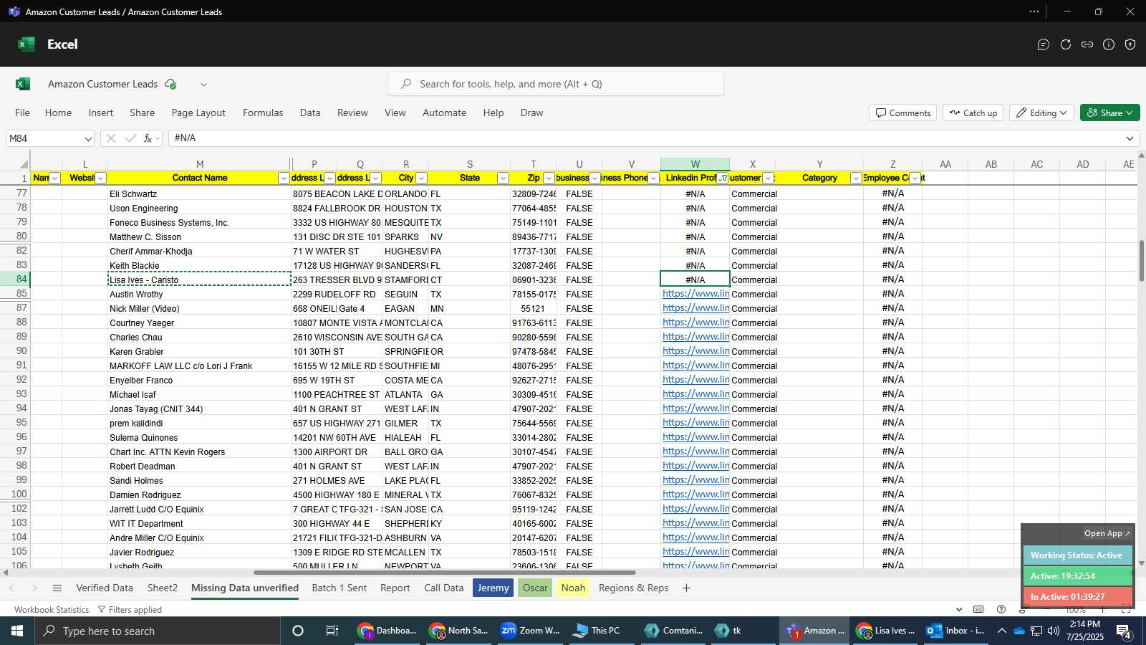The height and width of the screenshot is (645, 1146).
Task: Open the chat bubble icon in header
Action: click(x=1044, y=44)
